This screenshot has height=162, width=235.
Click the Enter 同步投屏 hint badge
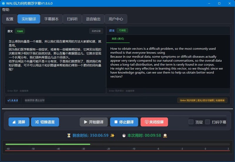202,100
